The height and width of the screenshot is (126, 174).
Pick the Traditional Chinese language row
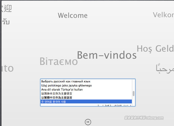57,97
